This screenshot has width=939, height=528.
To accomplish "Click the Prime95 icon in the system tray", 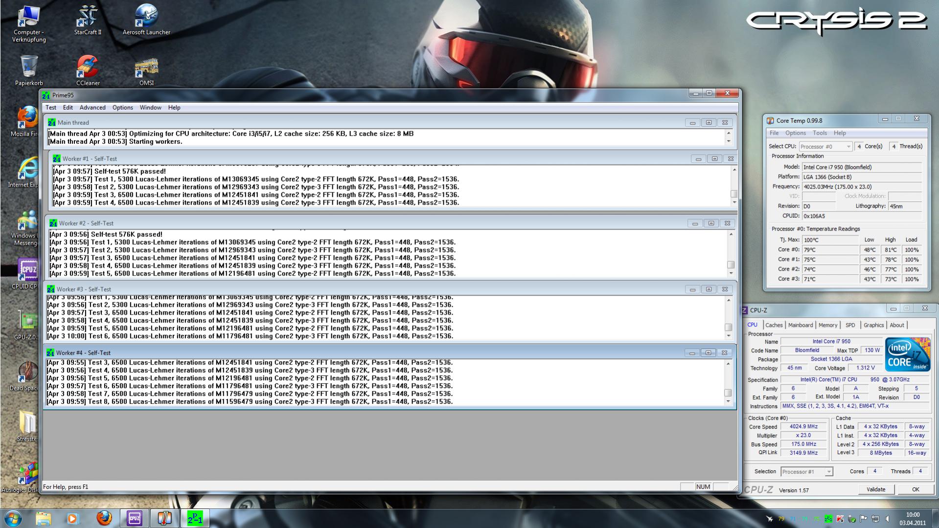I will pos(828,519).
